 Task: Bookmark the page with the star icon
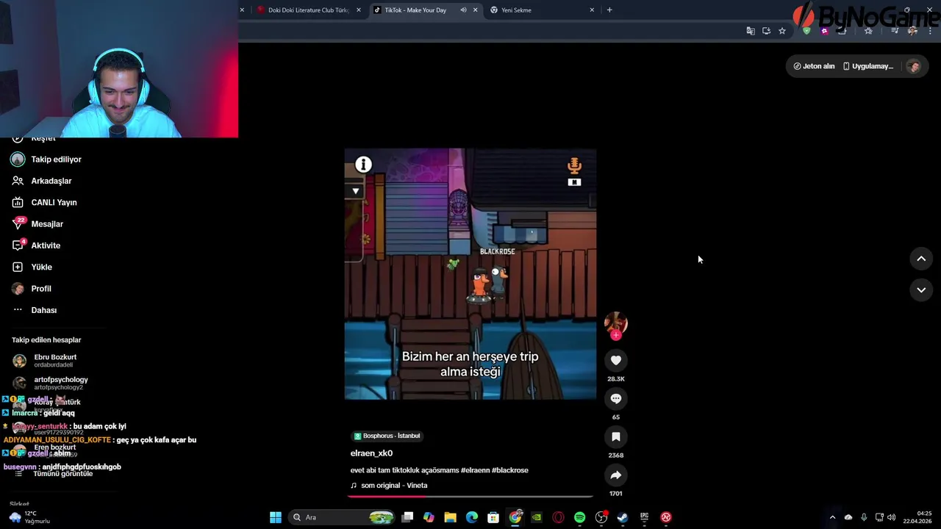pyautogui.click(x=782, y=31)
